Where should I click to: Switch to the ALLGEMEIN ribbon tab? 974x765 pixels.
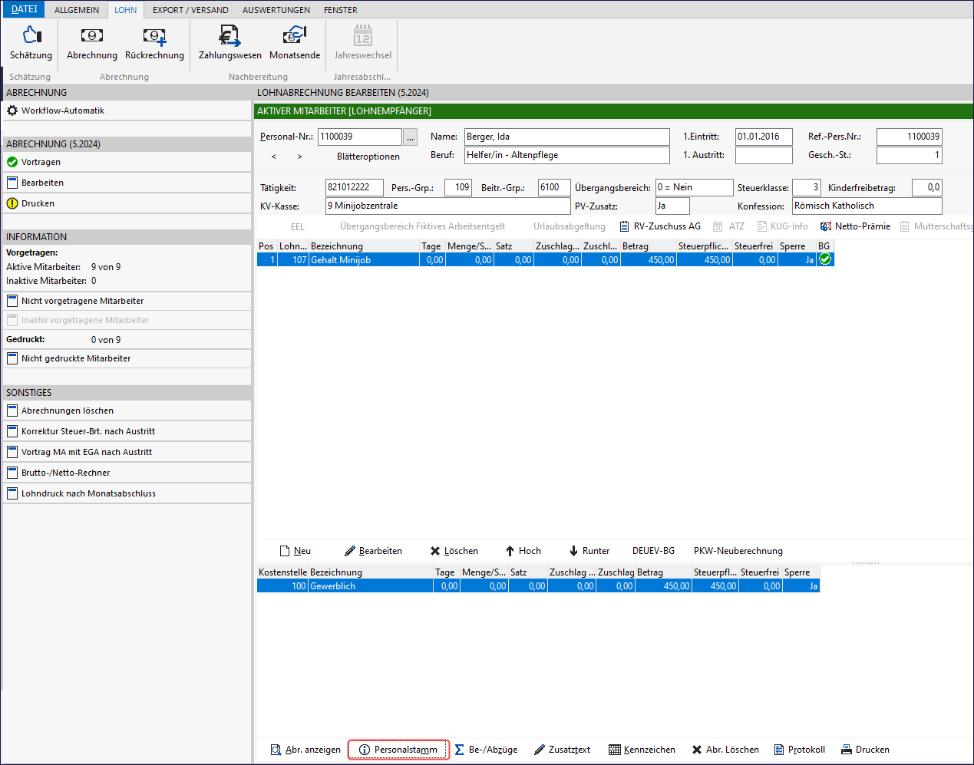[x=77, y=10]
